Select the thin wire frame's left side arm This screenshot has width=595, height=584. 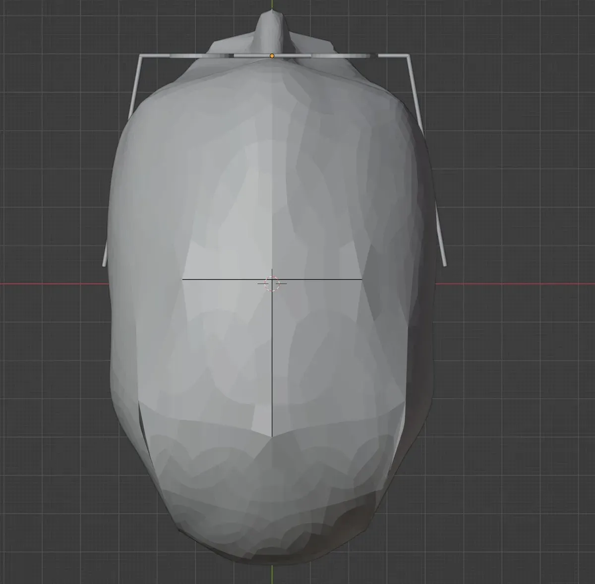point(121,160)
